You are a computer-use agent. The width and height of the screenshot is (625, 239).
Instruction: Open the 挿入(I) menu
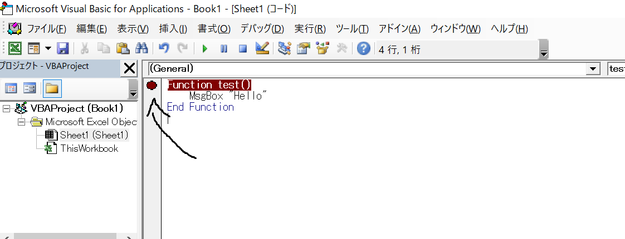pos(173,29)
